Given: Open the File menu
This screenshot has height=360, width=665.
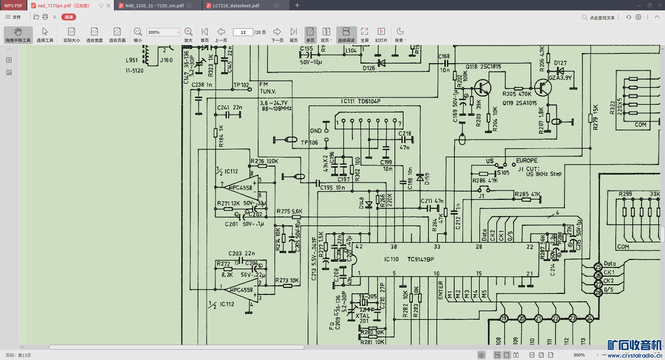Looking at the screenshot, I should pyautogui.click(x=13, y=17).
